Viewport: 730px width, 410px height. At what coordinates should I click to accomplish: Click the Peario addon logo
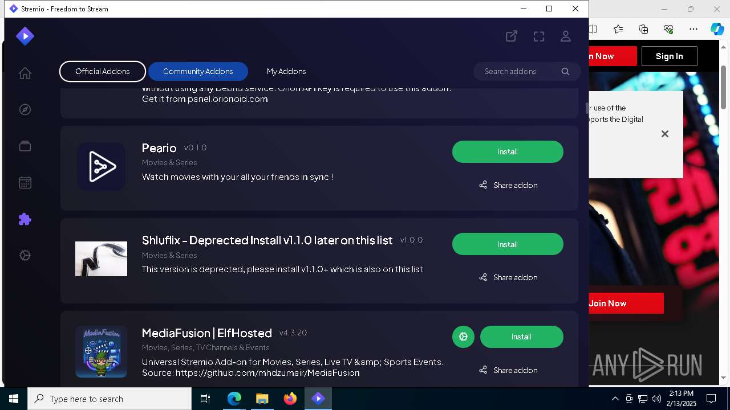tap(101, 166)
